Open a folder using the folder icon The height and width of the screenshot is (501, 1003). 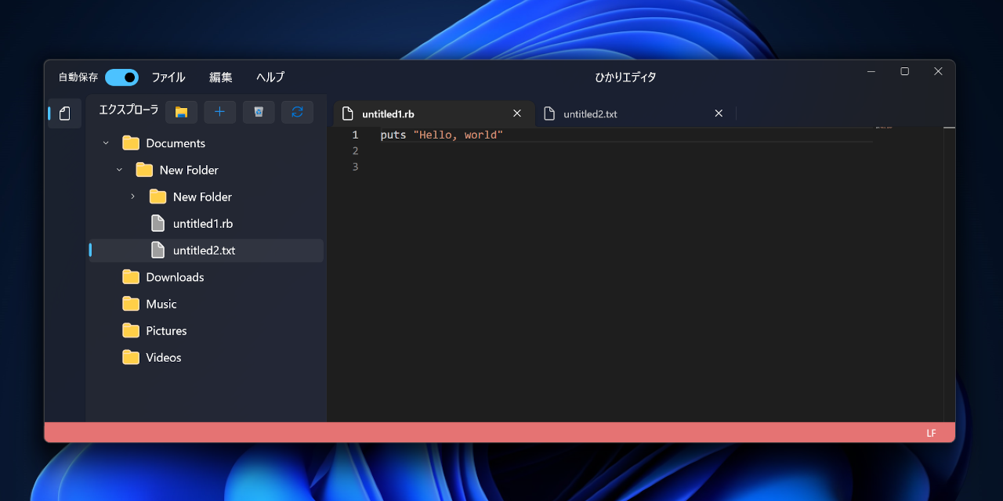[181, 112]
